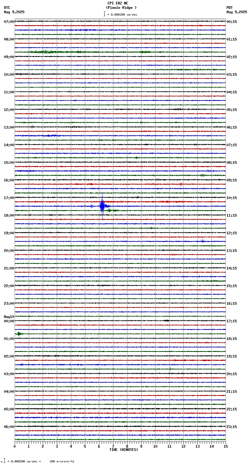249x465 pixels.
Task: Click the '15:15' PDT time label
Action: (x=232, y=286)
